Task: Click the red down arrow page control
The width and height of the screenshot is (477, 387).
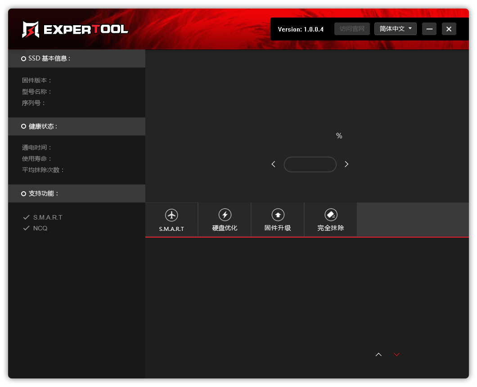Action: 396,355
